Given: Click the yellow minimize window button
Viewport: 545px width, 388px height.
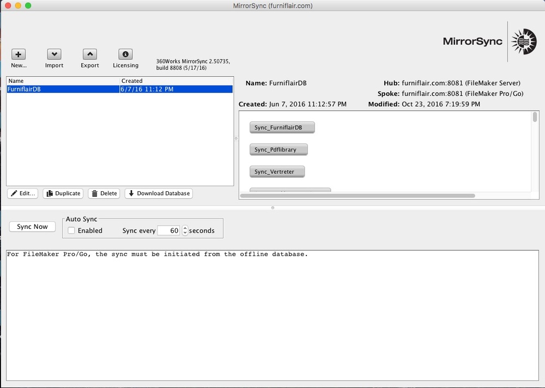Looking at the screenshot, I should tap(18, 5).
